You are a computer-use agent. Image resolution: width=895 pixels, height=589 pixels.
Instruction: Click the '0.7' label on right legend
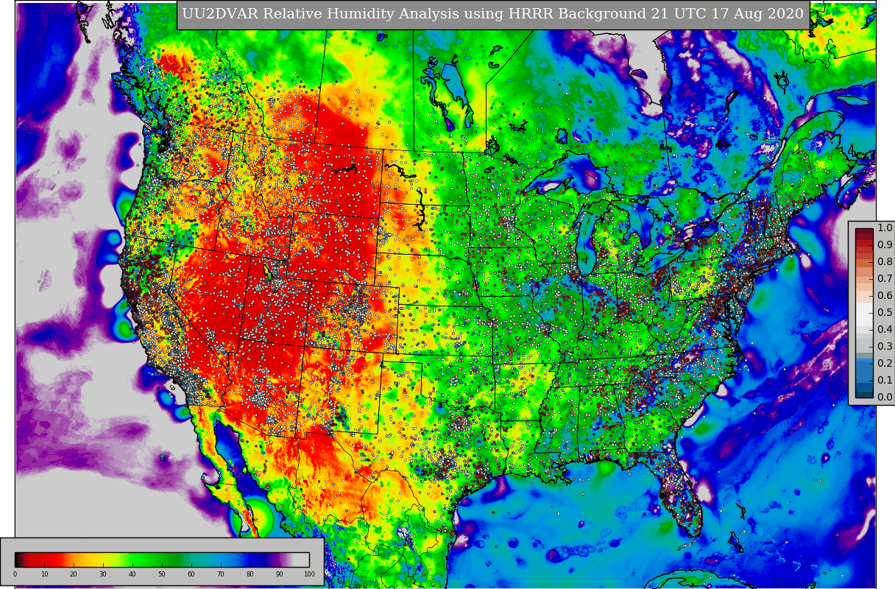(x=885, y=279)
